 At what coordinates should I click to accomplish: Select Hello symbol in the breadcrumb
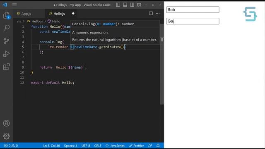56,21
